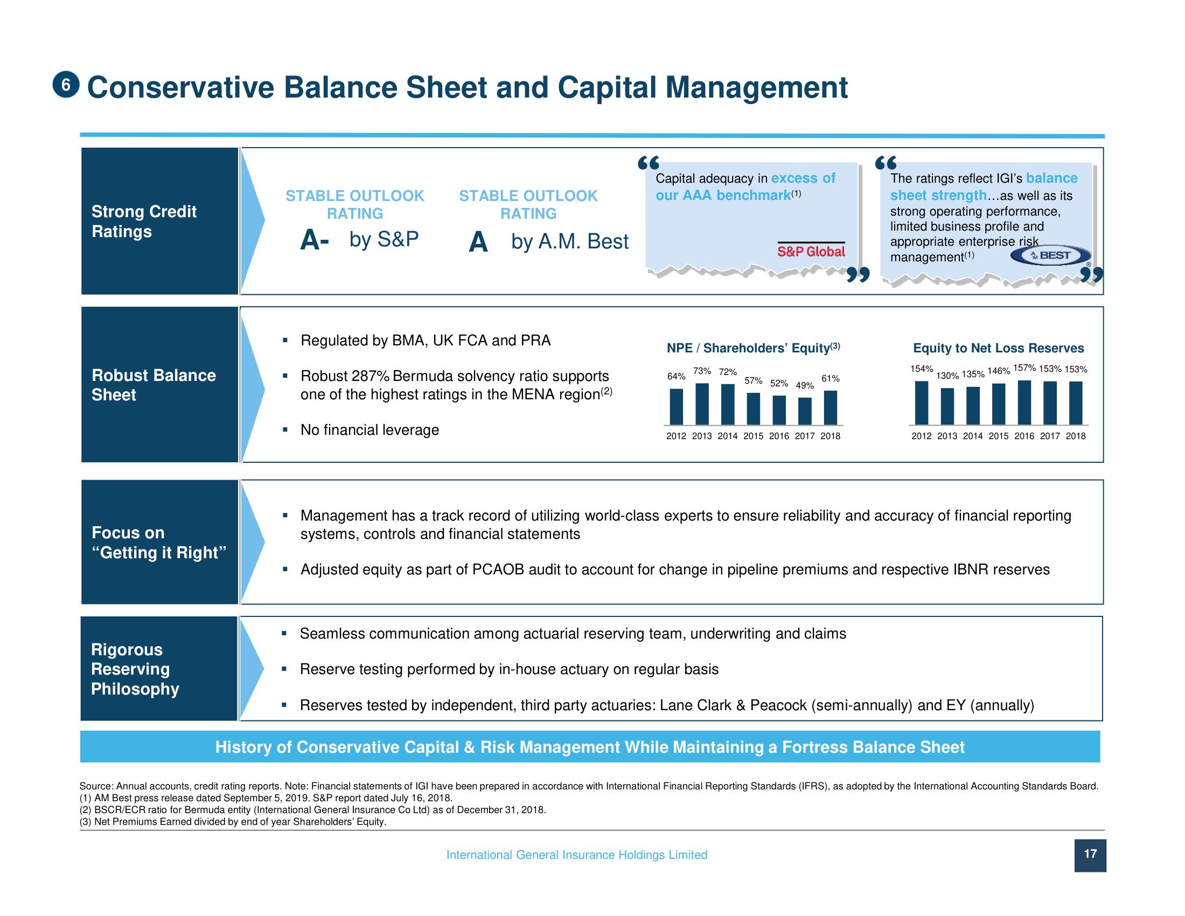Click the world-class experts management bullet

coord(686,525)
